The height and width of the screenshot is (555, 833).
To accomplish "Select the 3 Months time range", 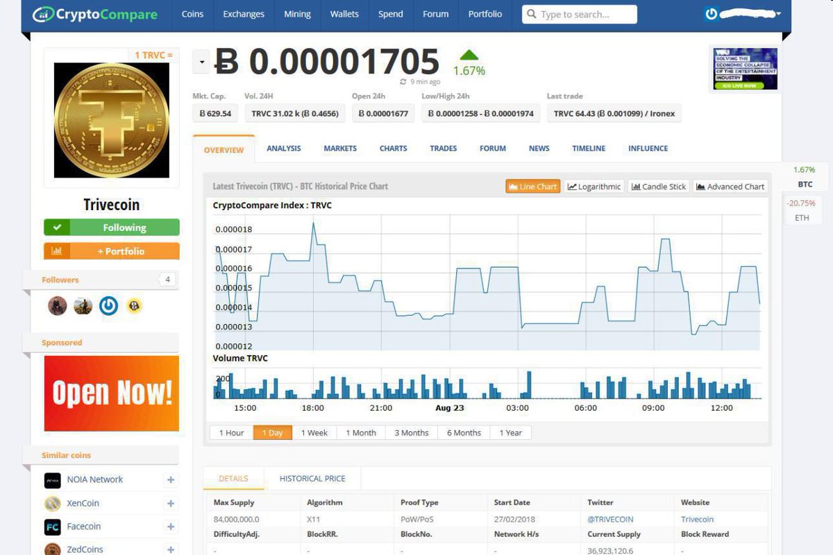I will click(412, 433).
